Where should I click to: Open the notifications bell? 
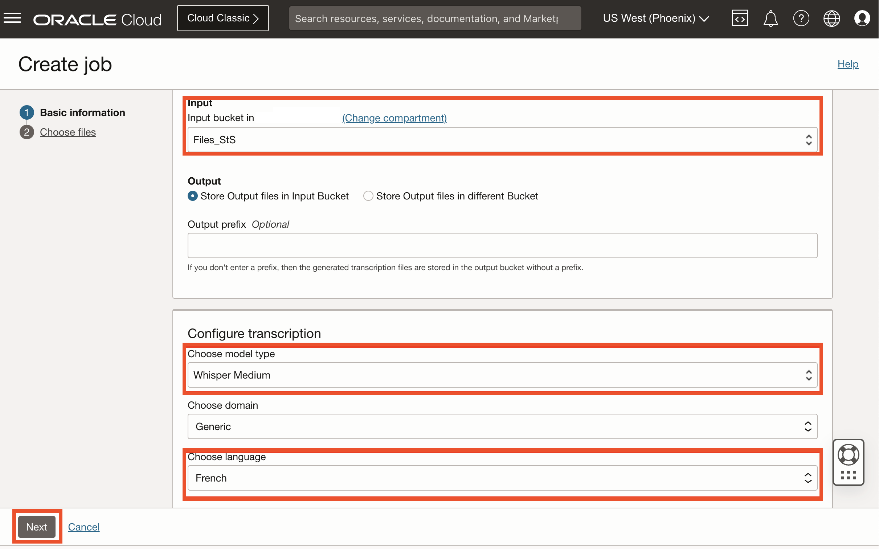pyautogui.click(x=770, y=18)
